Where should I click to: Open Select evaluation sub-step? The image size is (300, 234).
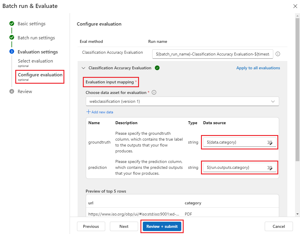click(35, 61)
